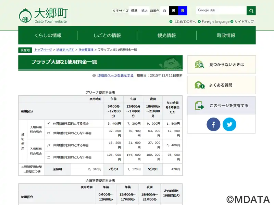Click the Foreign language link

(x=215, y=22)
